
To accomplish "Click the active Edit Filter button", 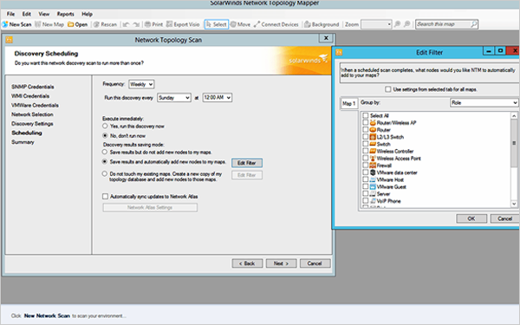I will tap(247, 163).
